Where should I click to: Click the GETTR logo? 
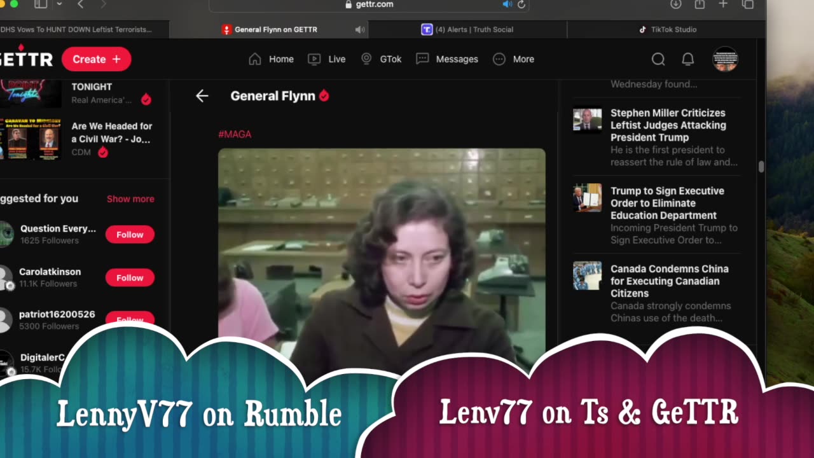(25, 58)
